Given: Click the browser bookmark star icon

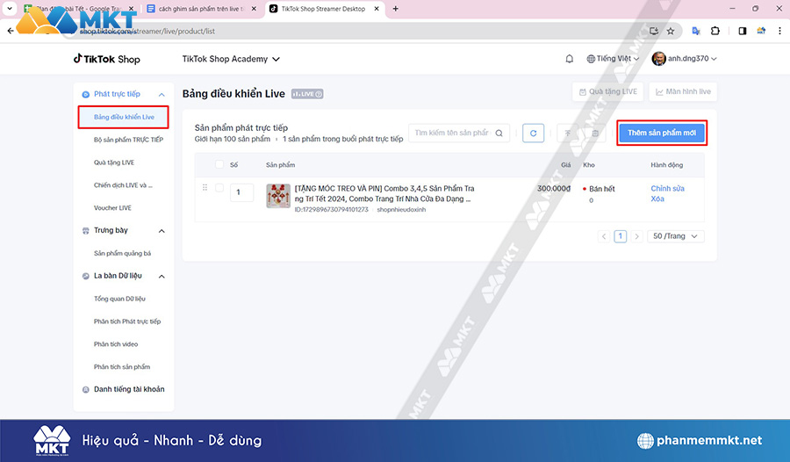Looking at the screenshot, I should (x=671, y=32).
